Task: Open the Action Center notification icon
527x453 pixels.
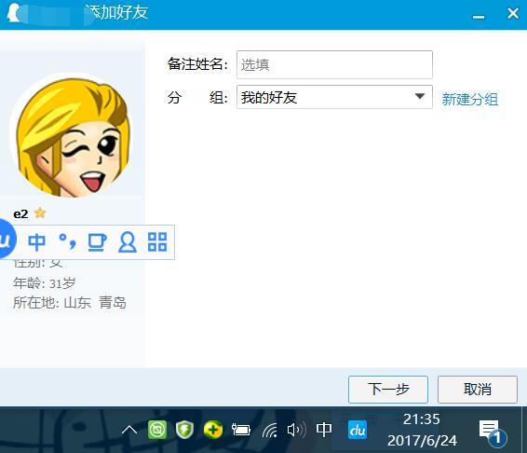Action: click(x=492, y=432)
